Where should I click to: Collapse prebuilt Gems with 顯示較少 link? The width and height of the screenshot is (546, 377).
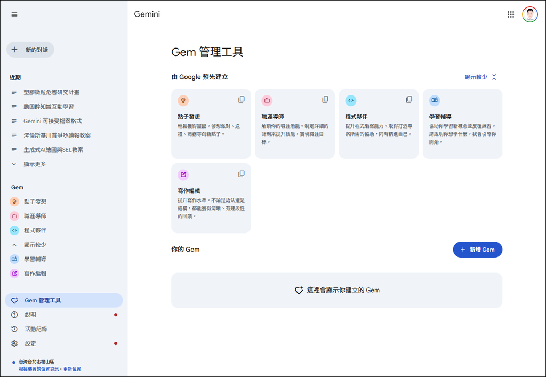click(476, 77)
